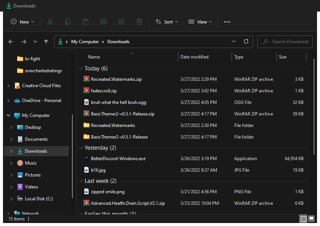Collapse the Today file group
320x226 pixels.
coord(81,69)
